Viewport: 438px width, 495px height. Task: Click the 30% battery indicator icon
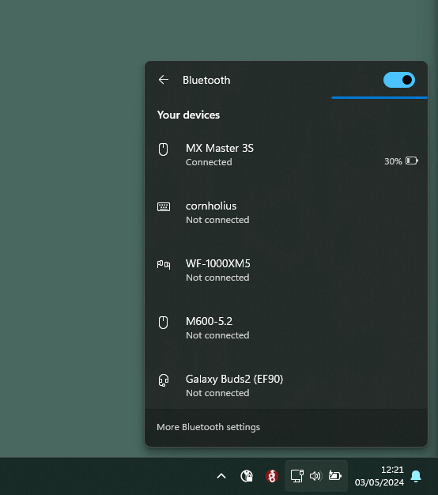(412, 161)
